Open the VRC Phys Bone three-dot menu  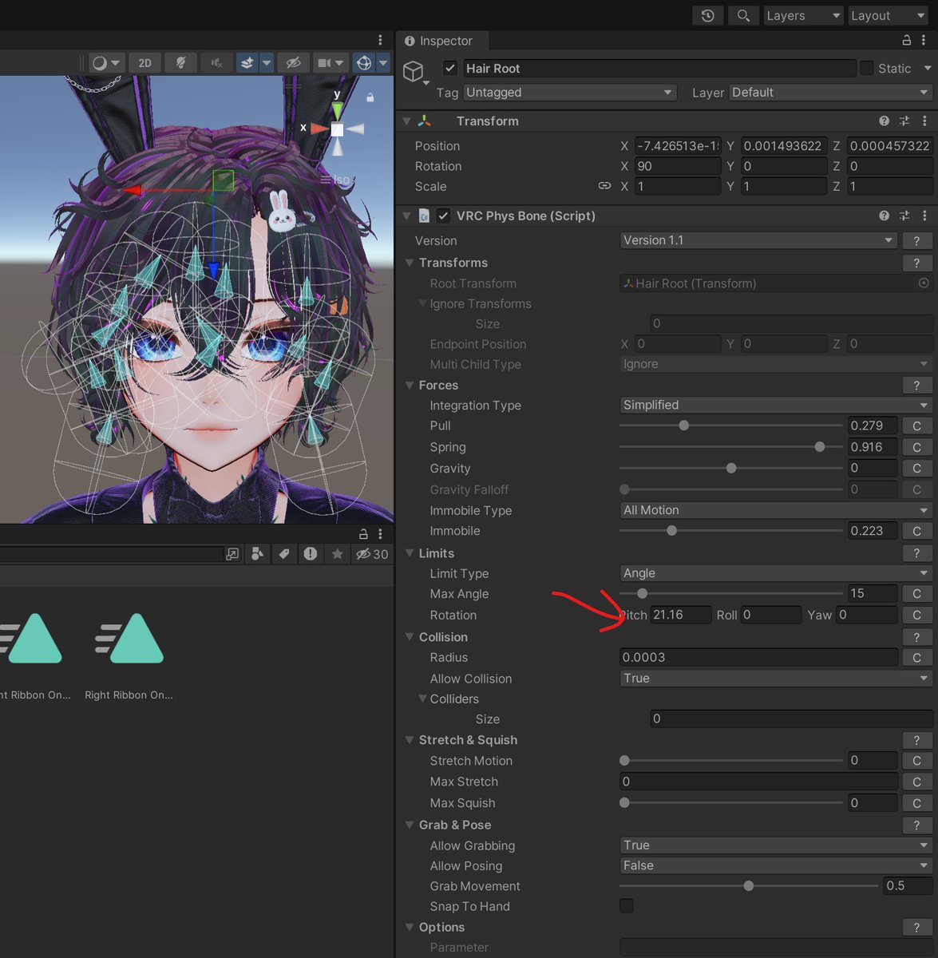coord(924,216)
